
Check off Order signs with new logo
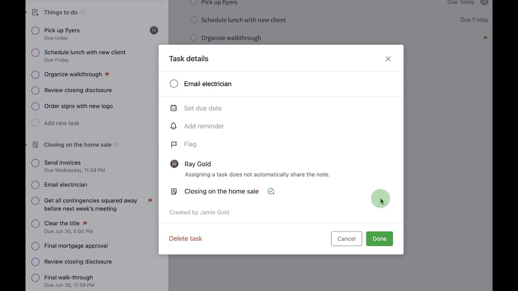[36, 106]
